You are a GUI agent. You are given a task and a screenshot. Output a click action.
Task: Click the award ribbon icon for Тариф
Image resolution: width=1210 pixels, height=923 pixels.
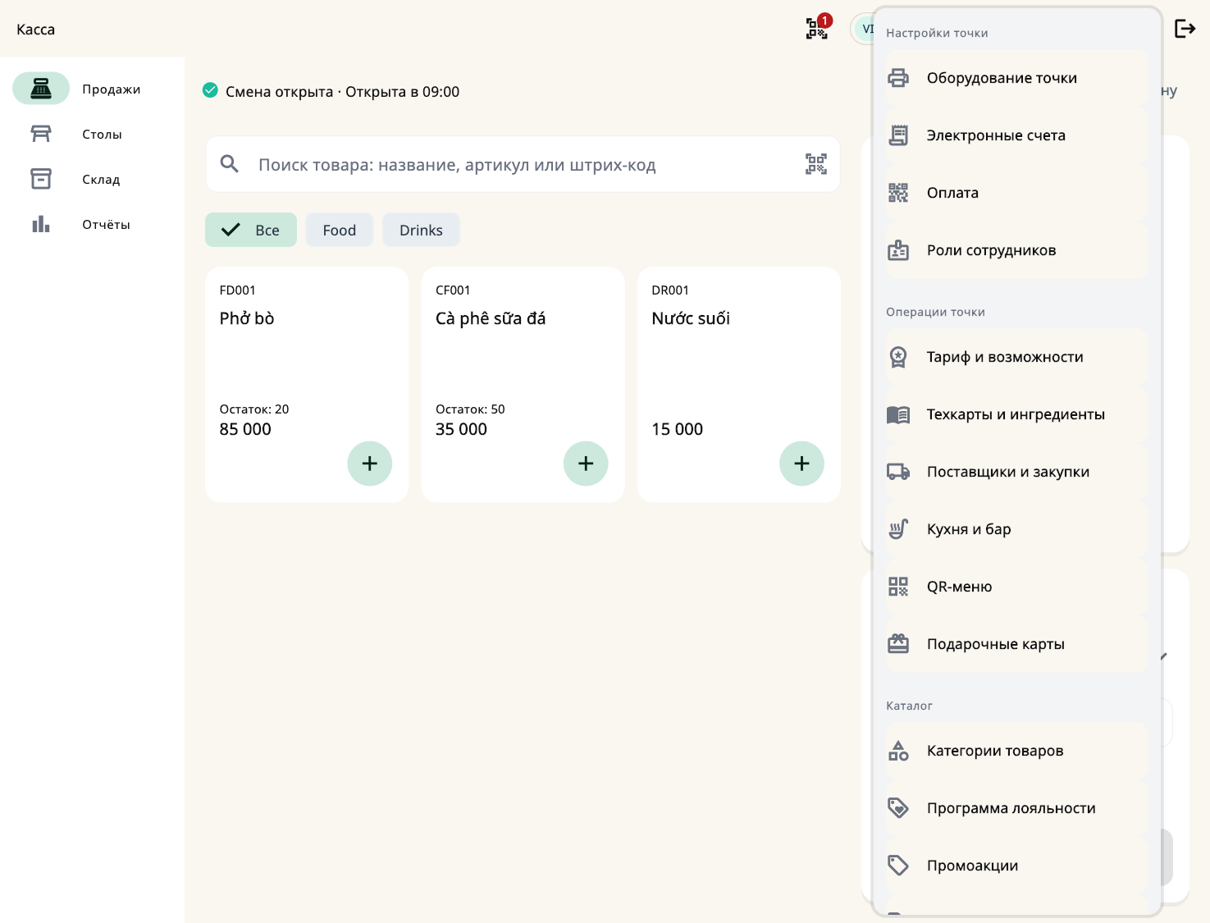898,357
